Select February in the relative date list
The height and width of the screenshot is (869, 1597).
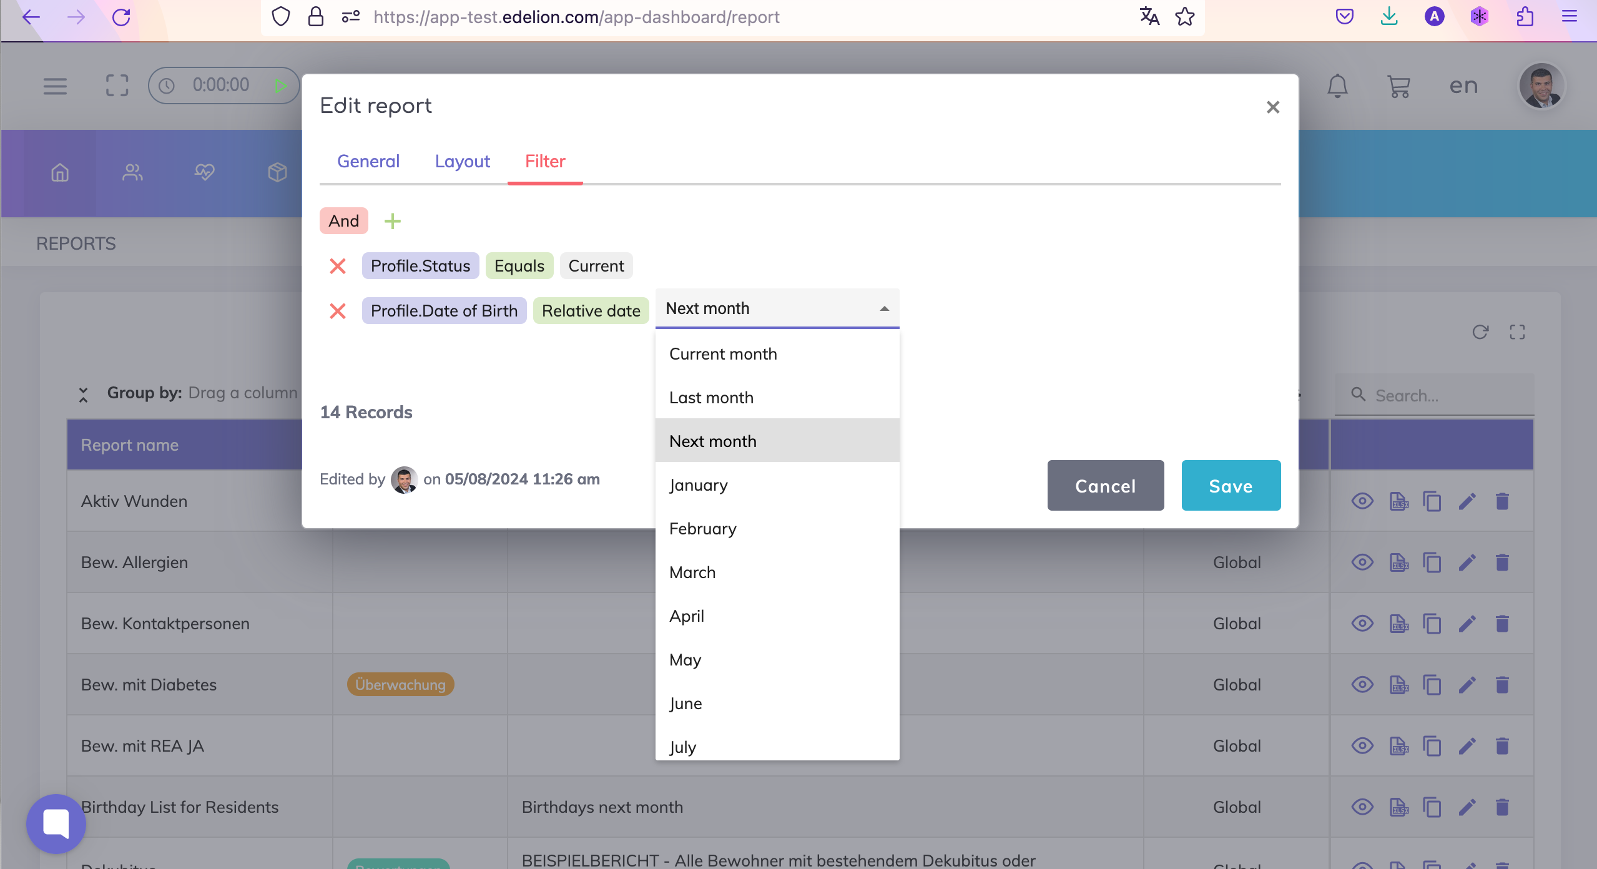703,529
